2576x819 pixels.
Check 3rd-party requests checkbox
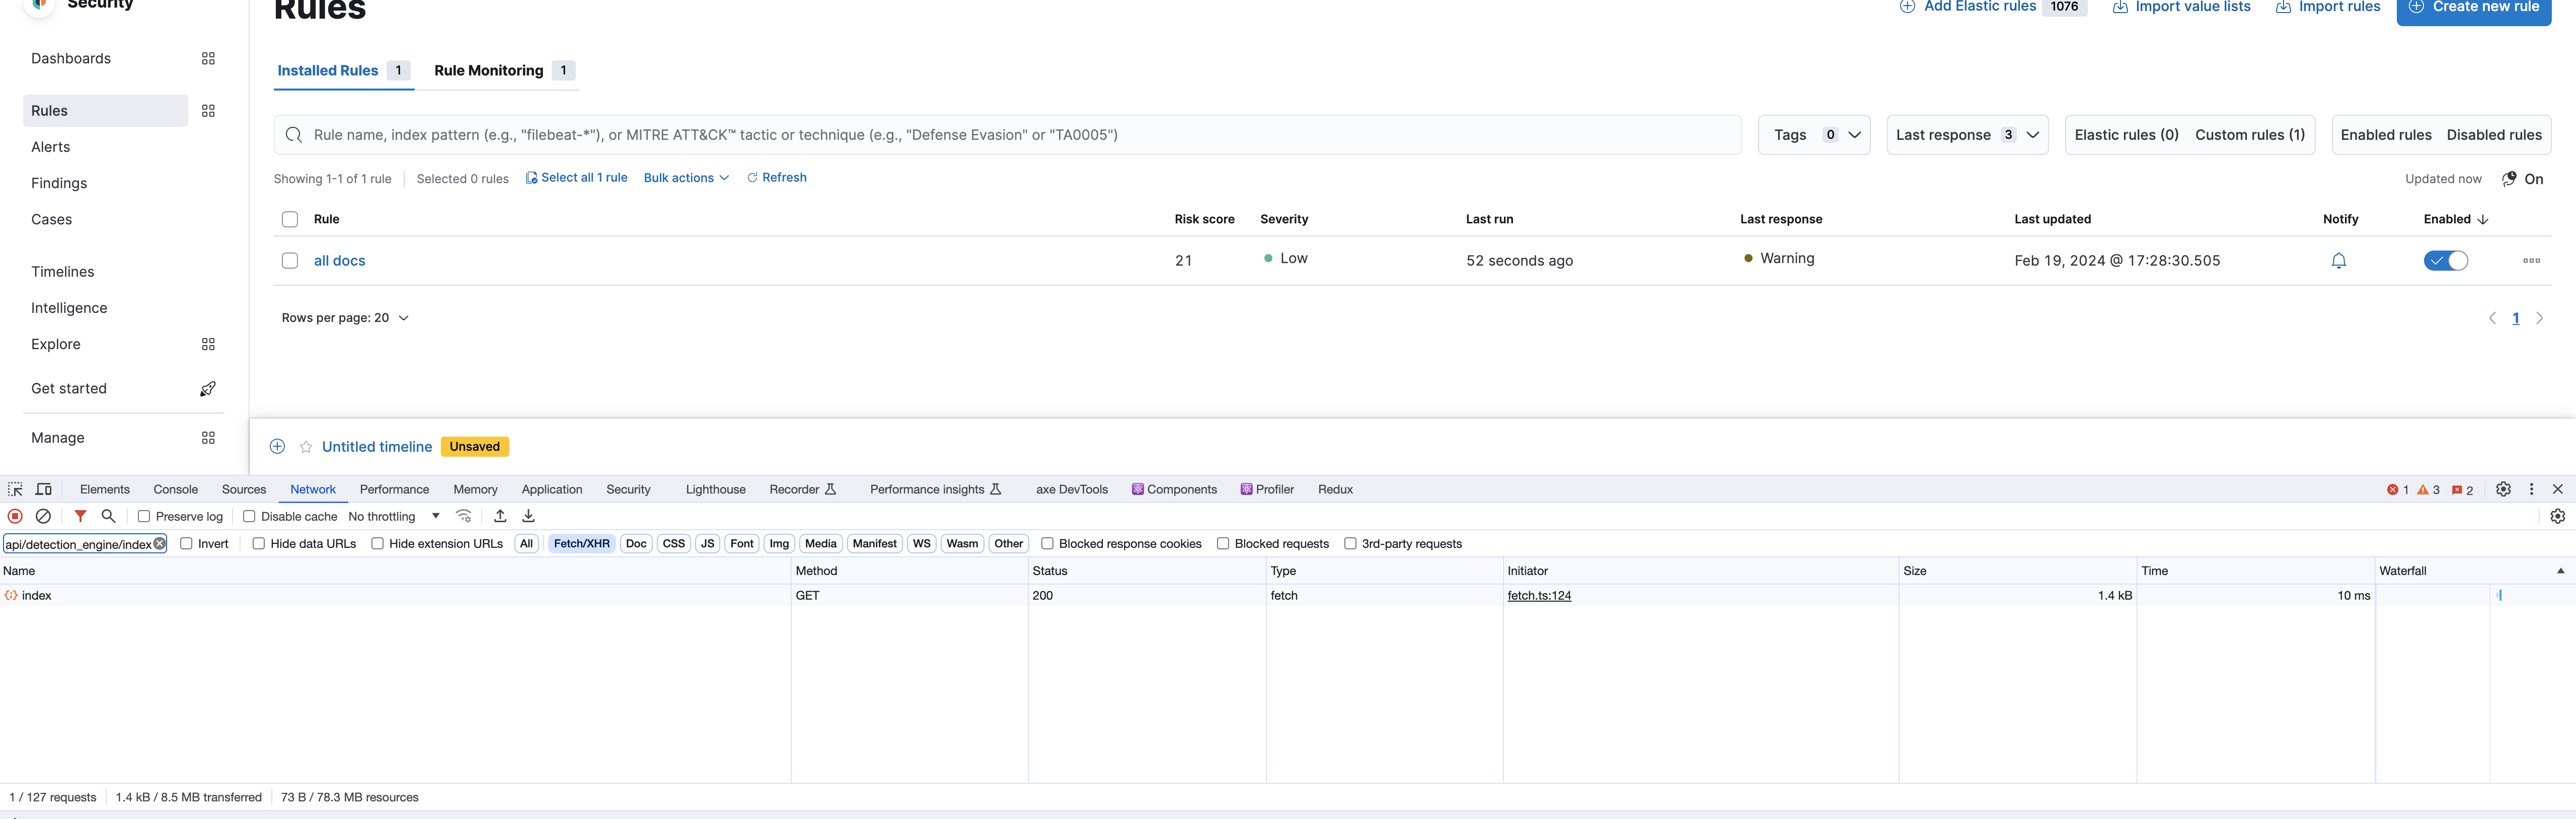tap(1350, 544)
